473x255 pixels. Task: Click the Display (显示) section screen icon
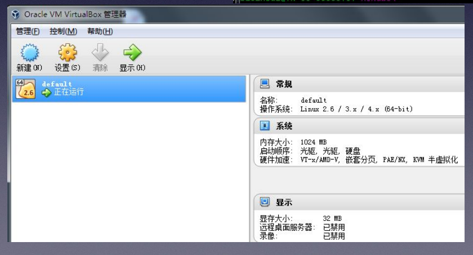(265, 202)
